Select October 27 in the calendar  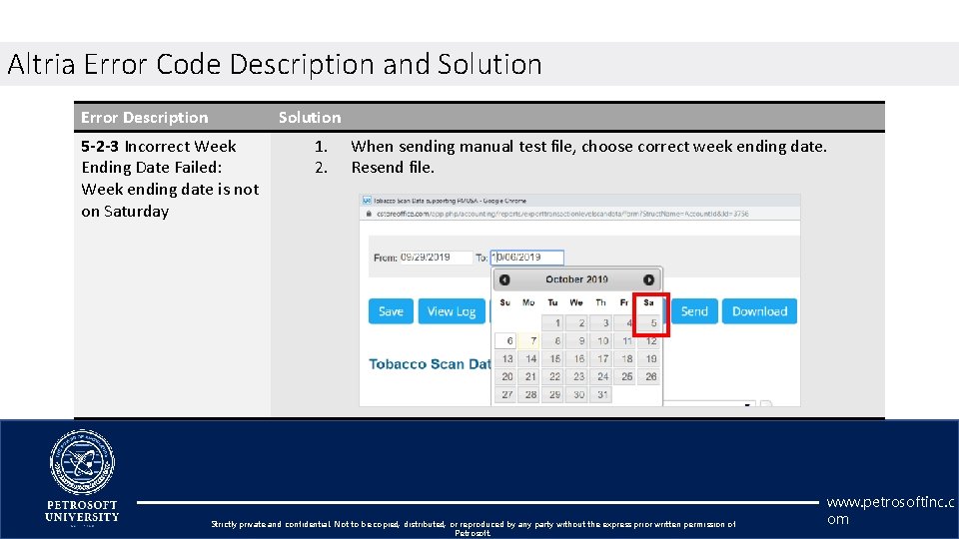505,395
